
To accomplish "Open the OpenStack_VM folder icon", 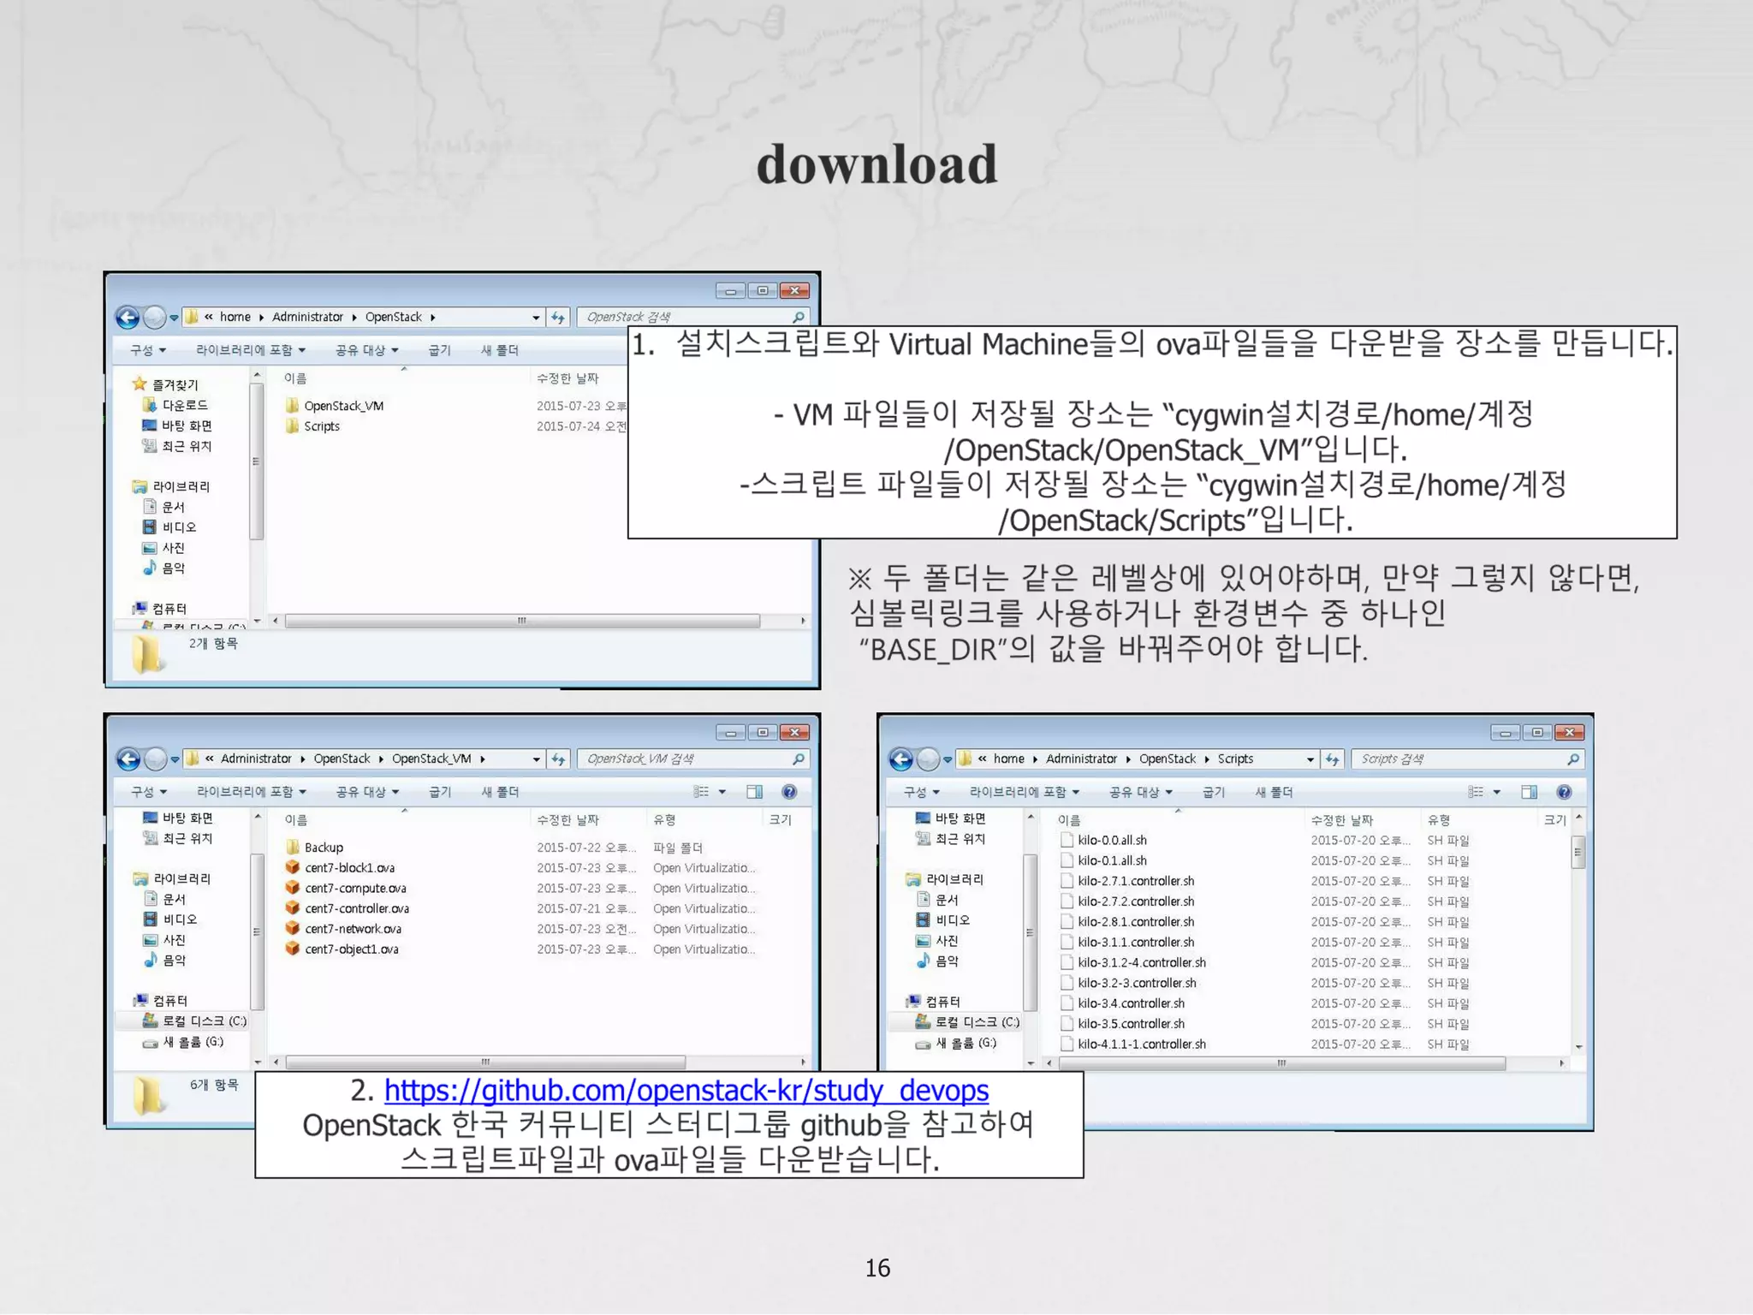I will (293, 406).
